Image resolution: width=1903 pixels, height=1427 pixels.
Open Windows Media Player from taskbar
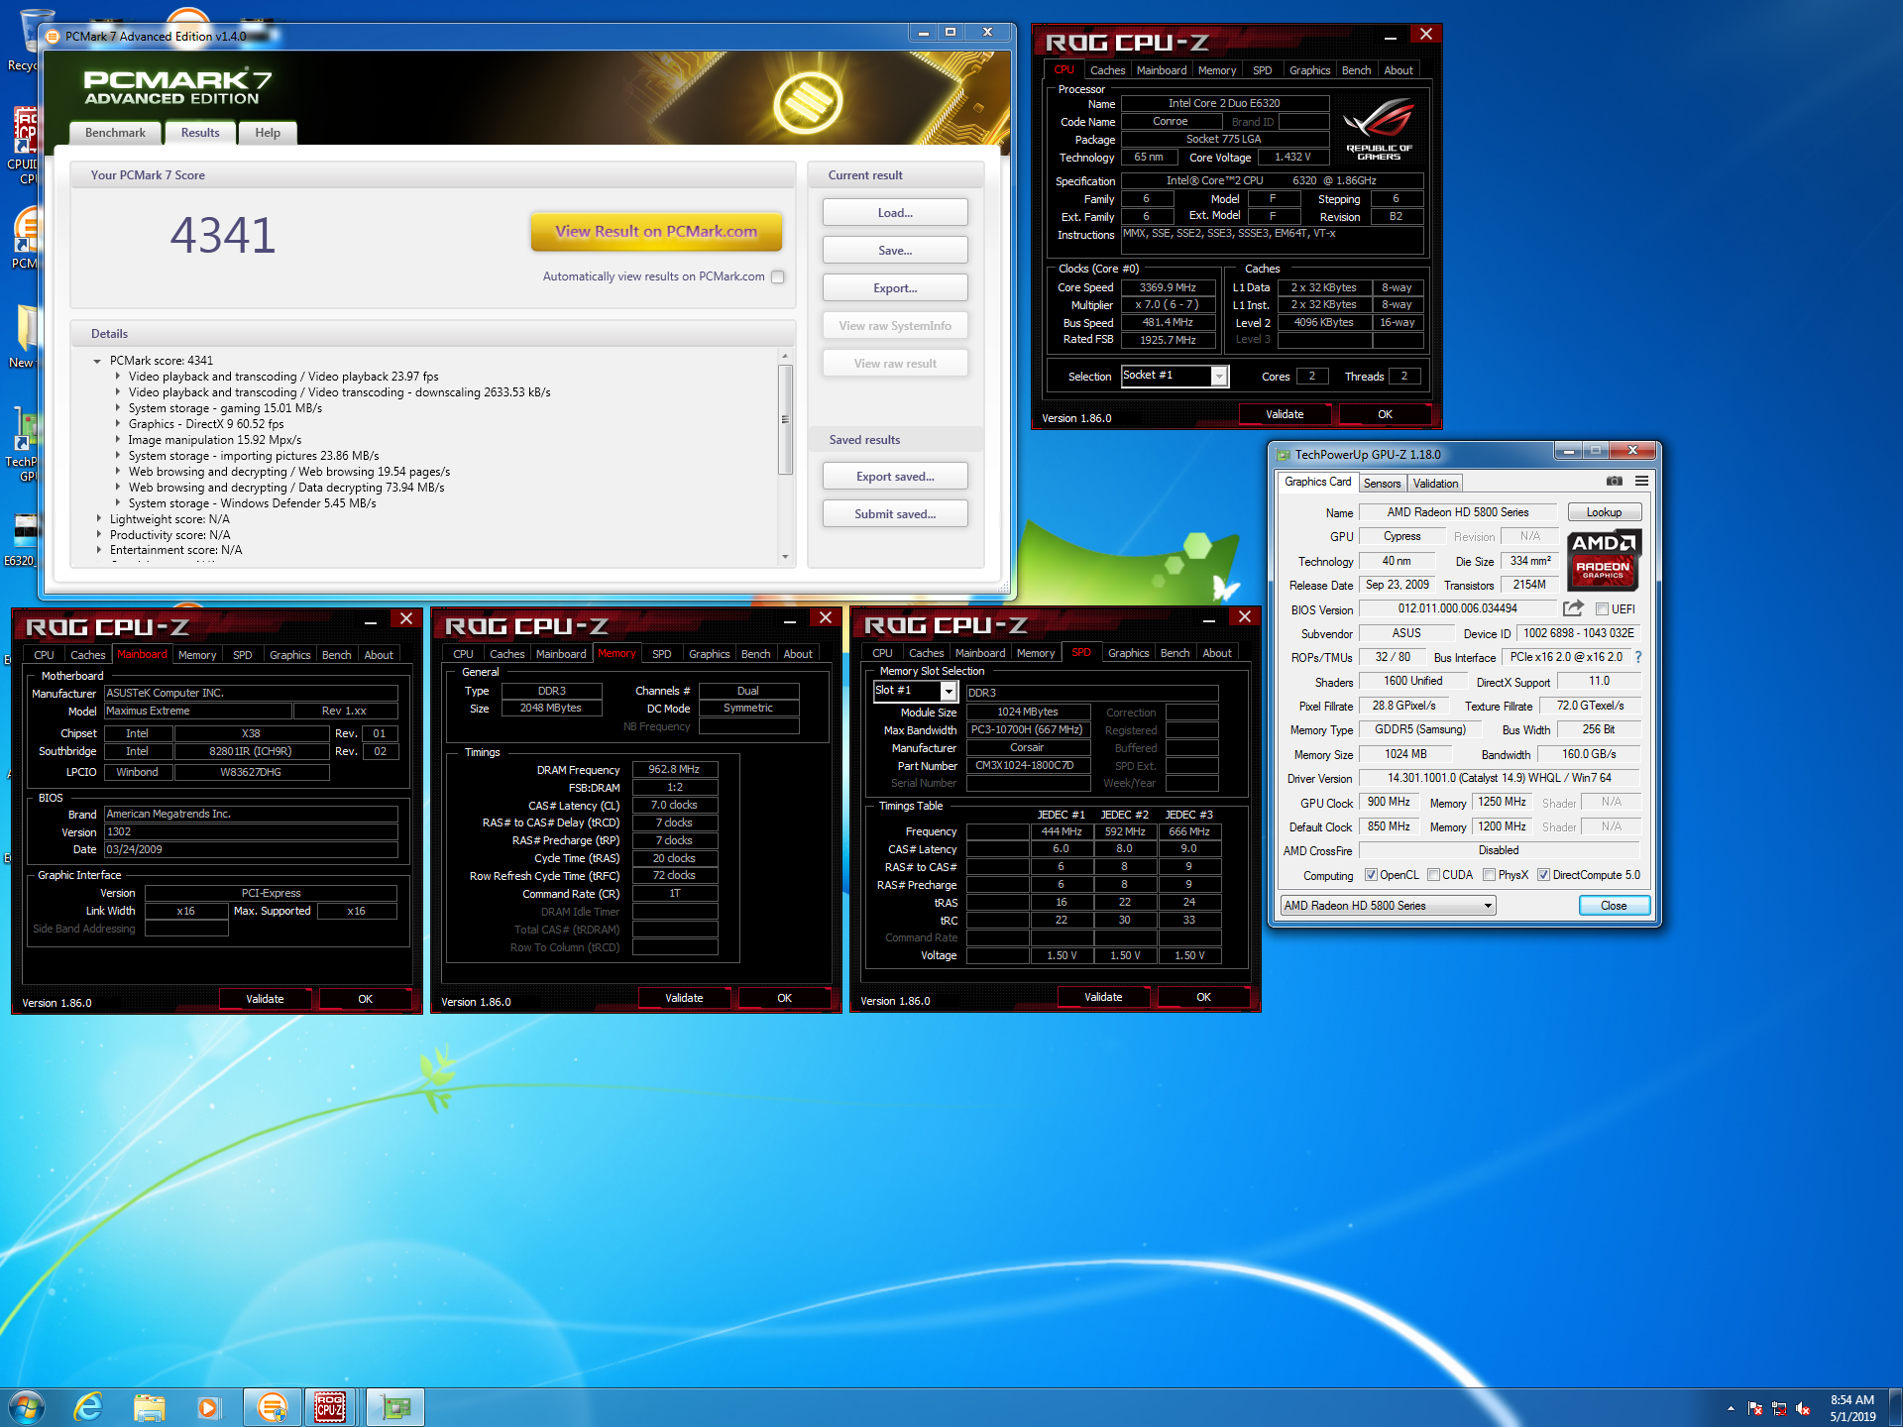[x=209, y=1406]
